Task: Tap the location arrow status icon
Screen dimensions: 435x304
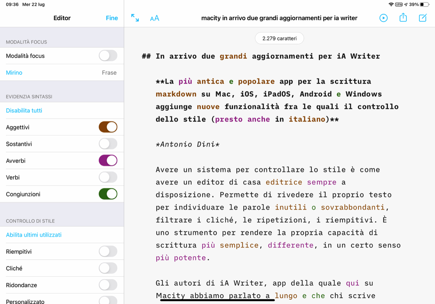Action: [406, 4]
